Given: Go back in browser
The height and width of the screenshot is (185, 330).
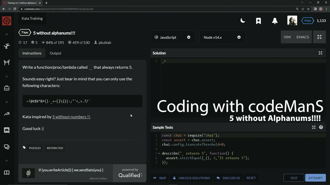Looking at the screenshot, I should tap(4, 9).
